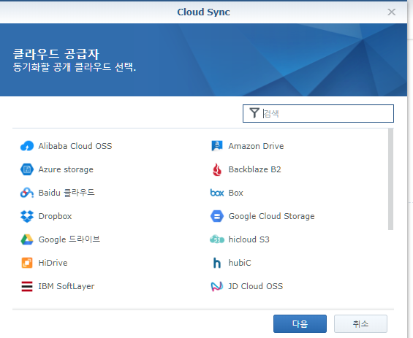Image resolution: width=413 pixels, height=338 pixels.
Task: Select the 'Google 드라이브' label
Action: click(x=69, y=239)
